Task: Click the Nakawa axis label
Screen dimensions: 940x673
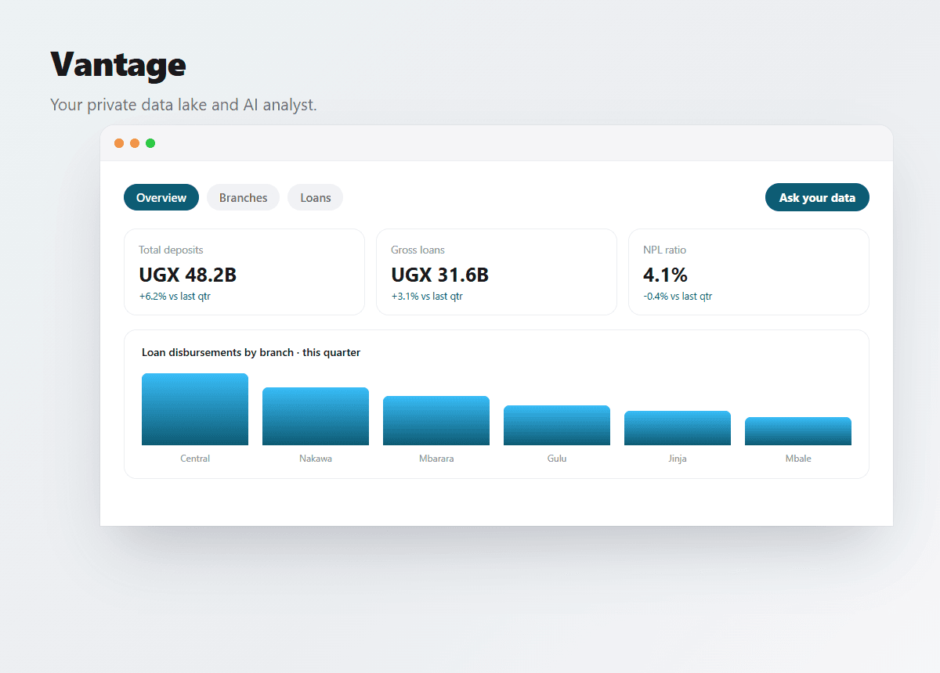Action: coord(316,459)
